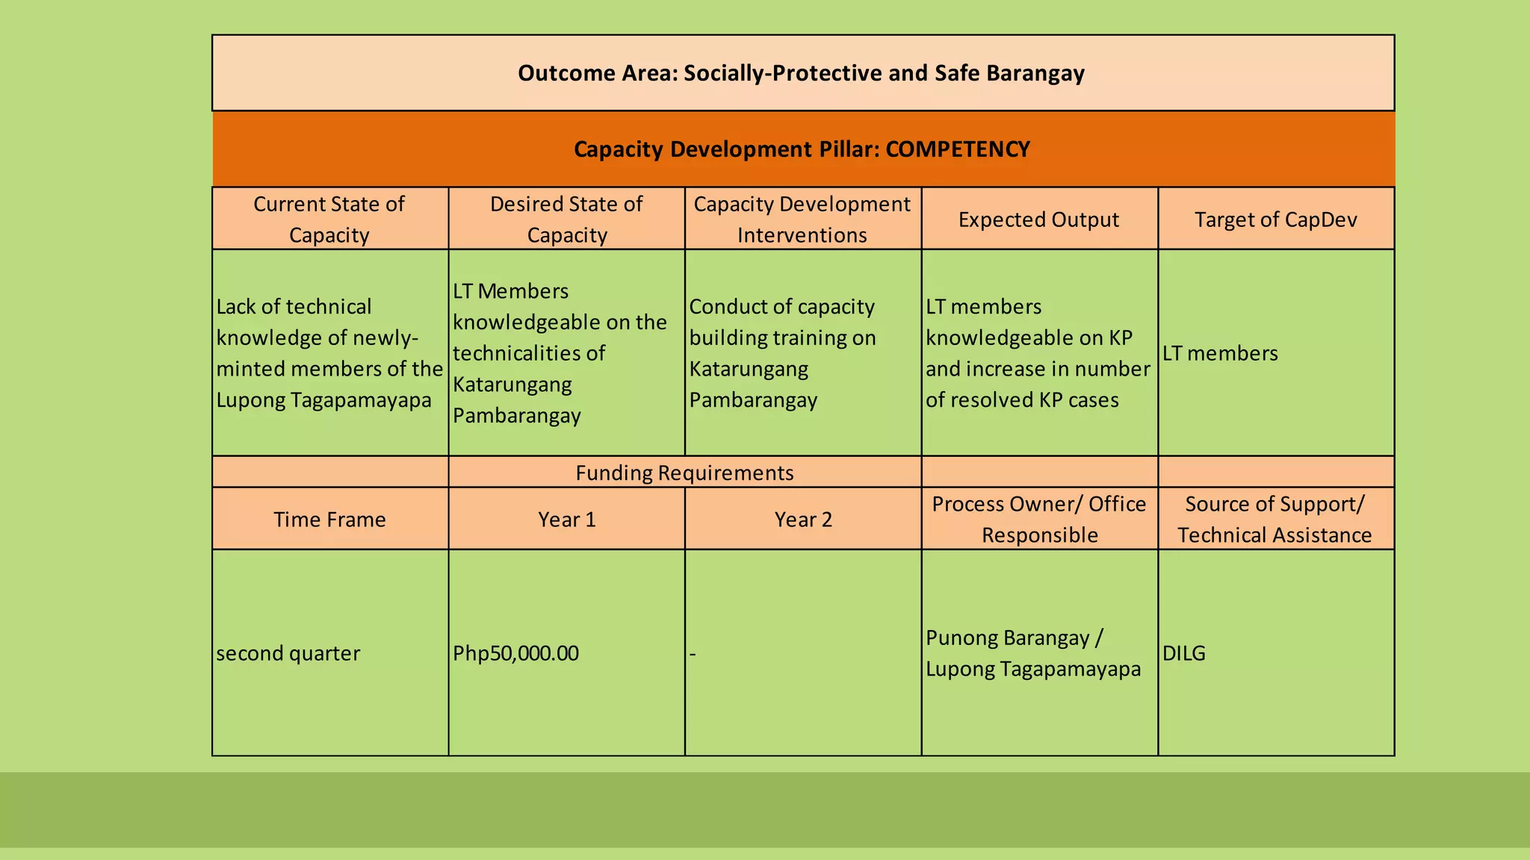Click Process Owner/ Office Responsible header
1530x860 pixels.
1038,520
